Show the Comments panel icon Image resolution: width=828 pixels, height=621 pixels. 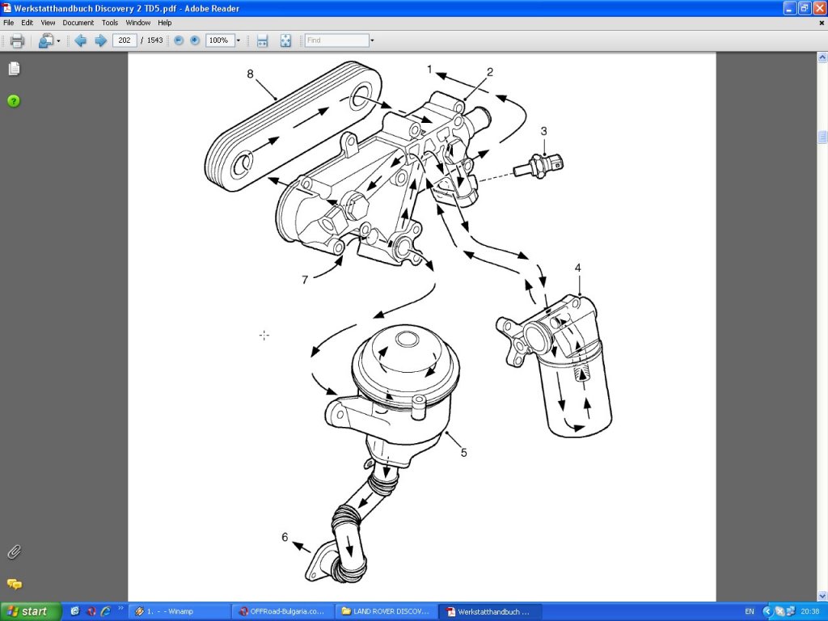coord(14,584)
